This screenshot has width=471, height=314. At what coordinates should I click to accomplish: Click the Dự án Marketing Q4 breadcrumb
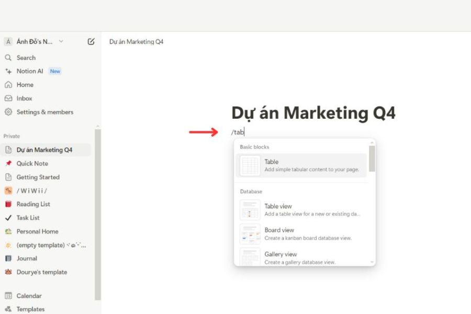pos(136,42)
